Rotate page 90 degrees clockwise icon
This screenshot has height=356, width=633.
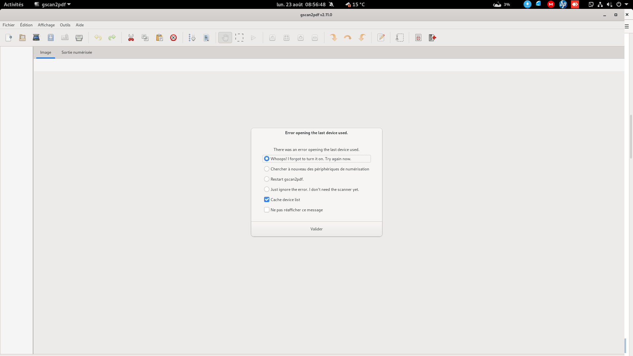334,38
